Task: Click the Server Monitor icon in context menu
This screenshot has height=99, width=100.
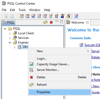Action: point(31,70)
